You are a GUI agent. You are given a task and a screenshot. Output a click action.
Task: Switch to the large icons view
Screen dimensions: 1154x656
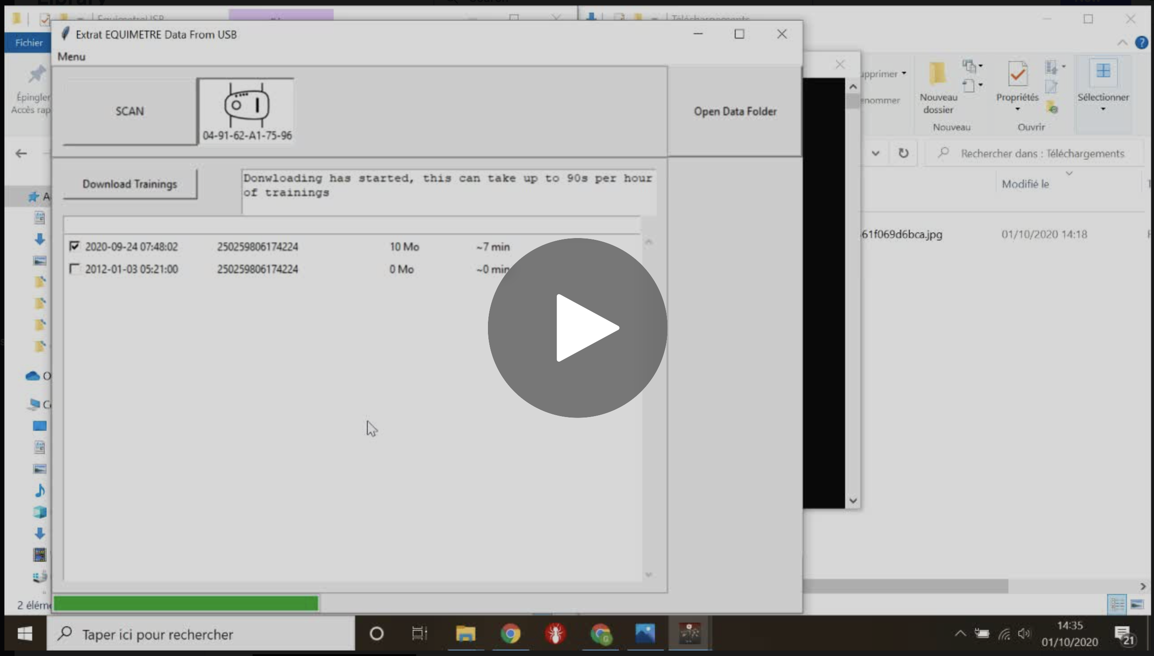click(x=1137, y=604)
